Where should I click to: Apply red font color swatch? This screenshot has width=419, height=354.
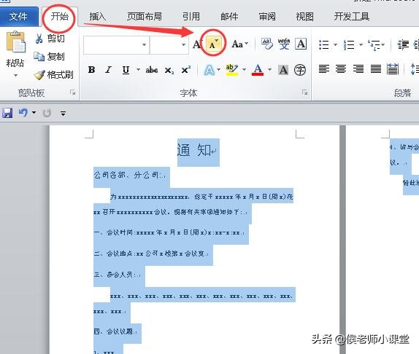258,70
